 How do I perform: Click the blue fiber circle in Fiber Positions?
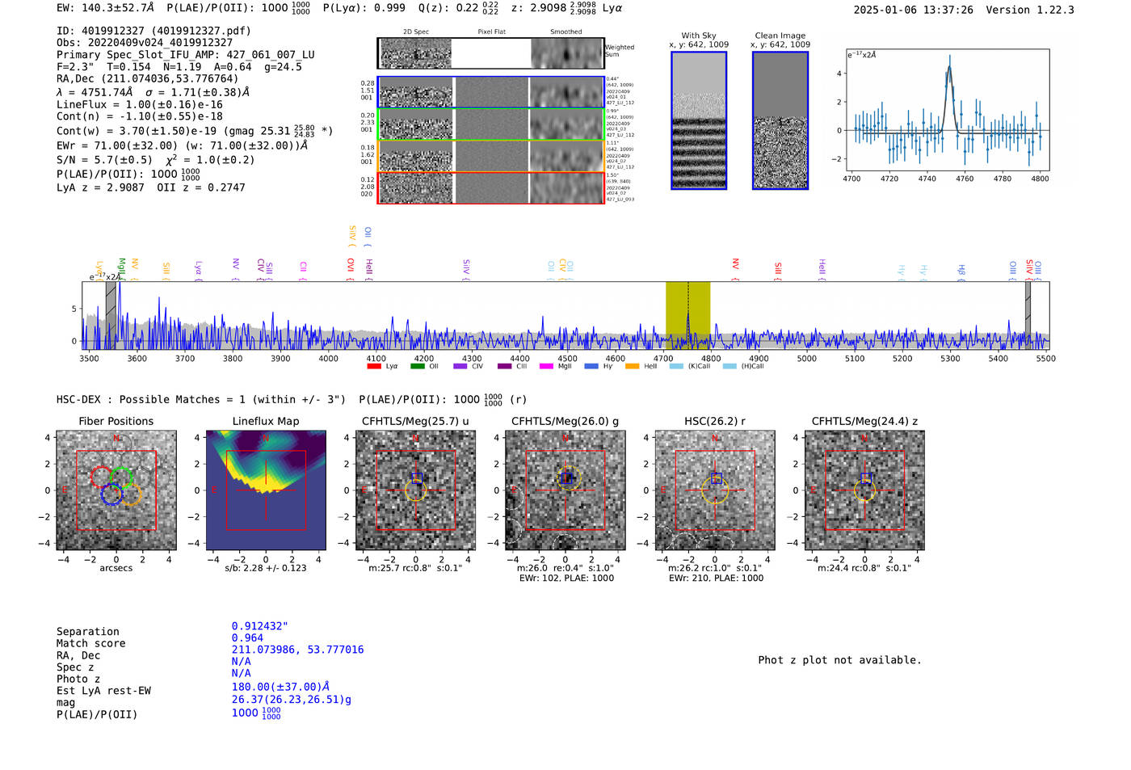click(111, 494)
